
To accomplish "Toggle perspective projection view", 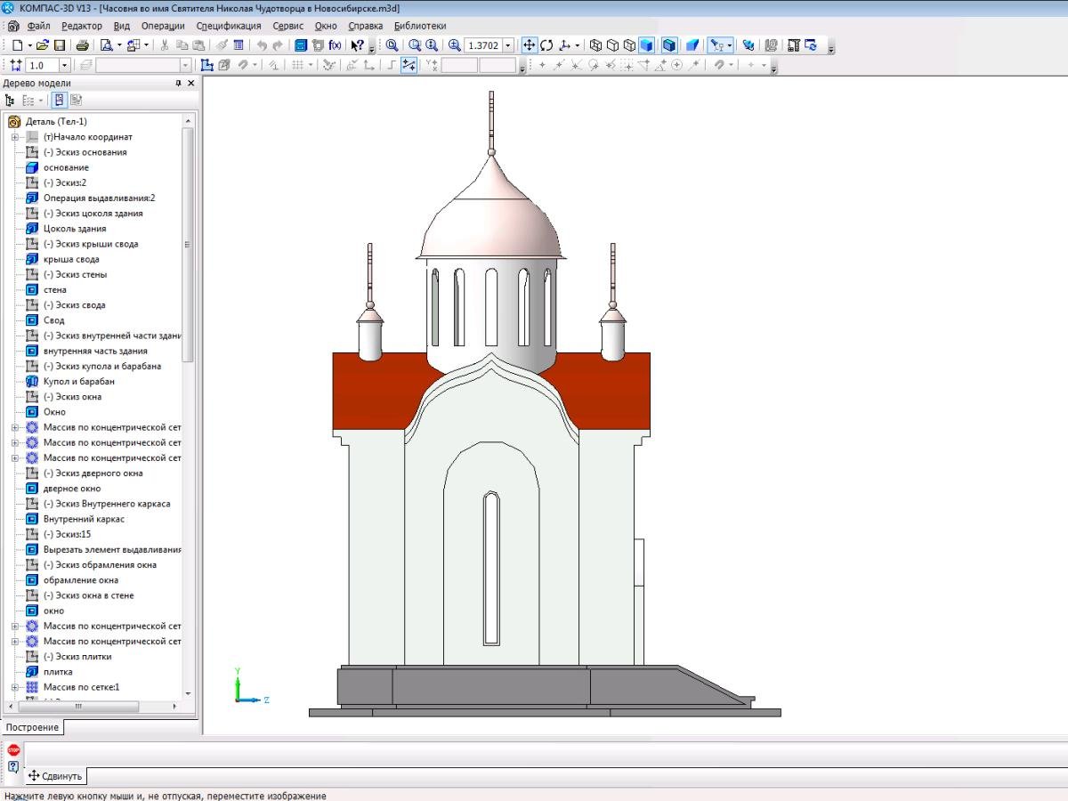I will point(692,45).
